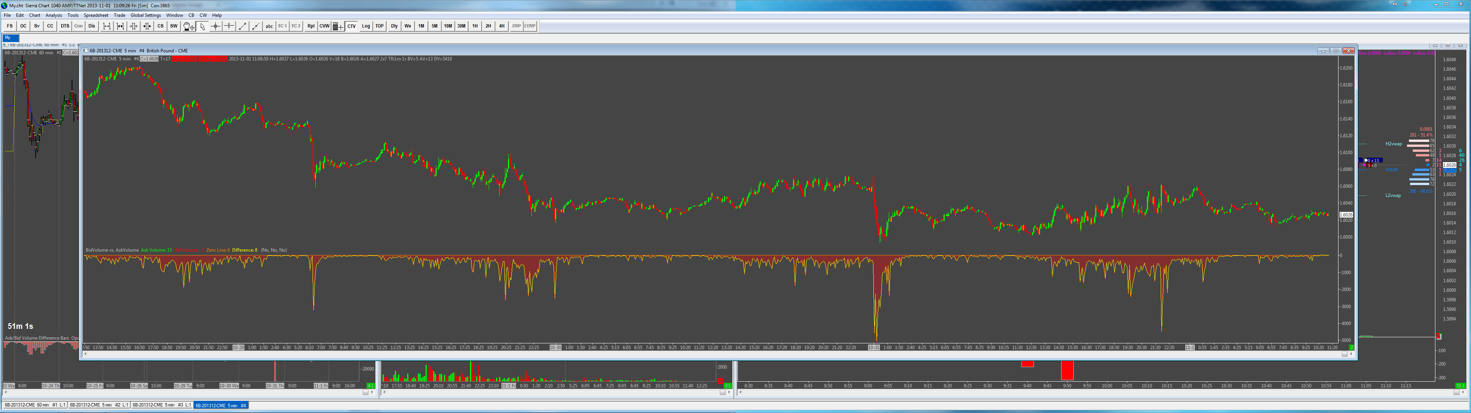Select the pointer arrow tool
The width and height of the screenshot is (1471, 413).
202,26
